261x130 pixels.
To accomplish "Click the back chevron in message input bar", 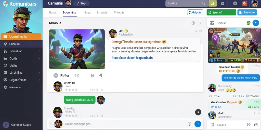I will (51, 124).
